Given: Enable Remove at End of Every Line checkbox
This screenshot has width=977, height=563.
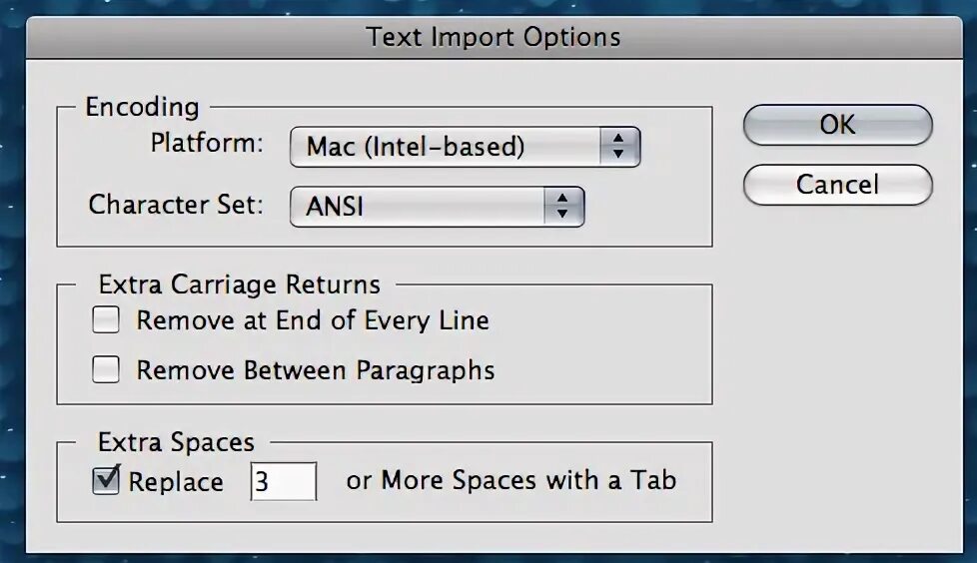Looking at the screenshot, I should [x=106, y=320].
